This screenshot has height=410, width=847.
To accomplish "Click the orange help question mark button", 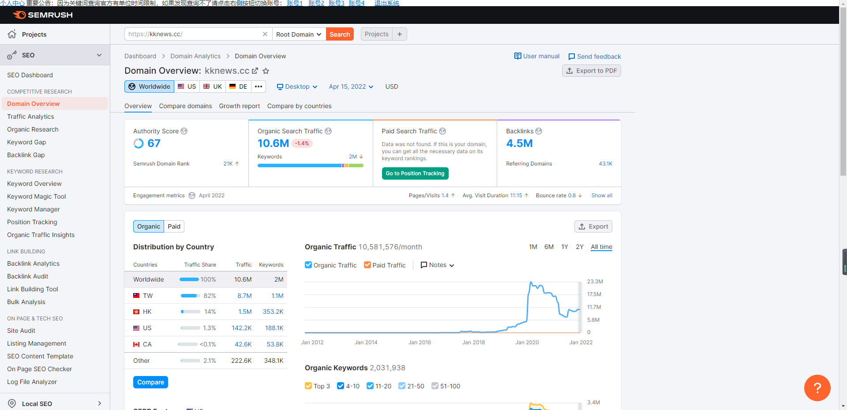I will coord(817,388).
